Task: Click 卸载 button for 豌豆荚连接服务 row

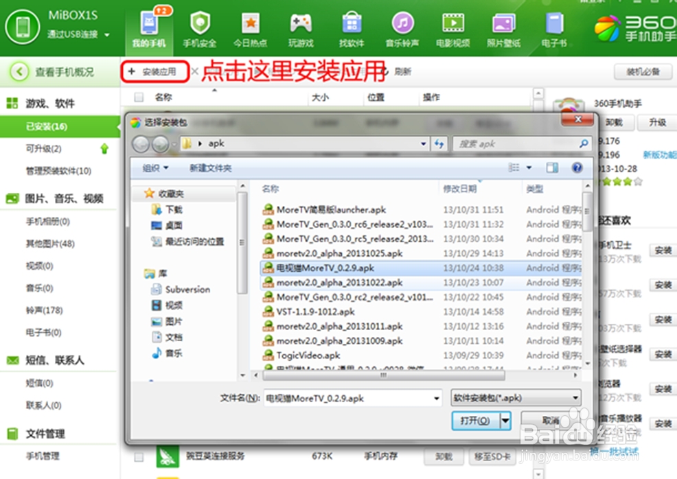Action: pos(444,456)
